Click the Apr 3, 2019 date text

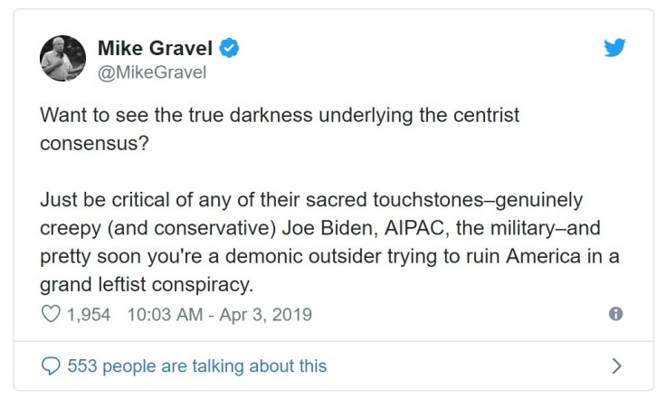[269, 315]
